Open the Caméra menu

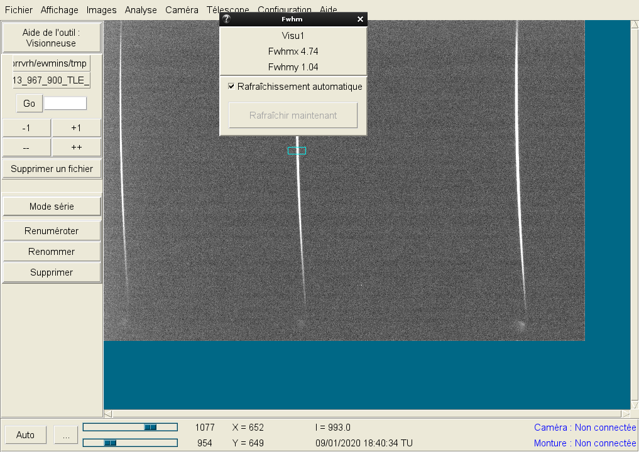[x=182, y=9]
